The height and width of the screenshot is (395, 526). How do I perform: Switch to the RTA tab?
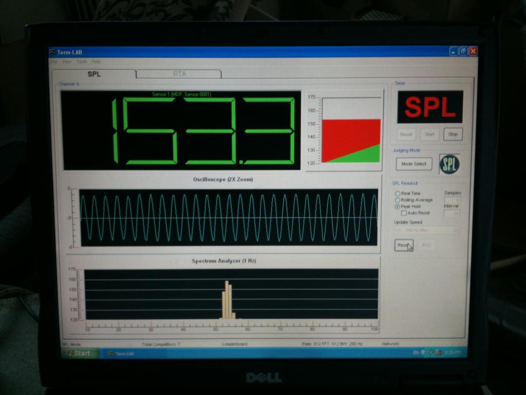[179, 74]
